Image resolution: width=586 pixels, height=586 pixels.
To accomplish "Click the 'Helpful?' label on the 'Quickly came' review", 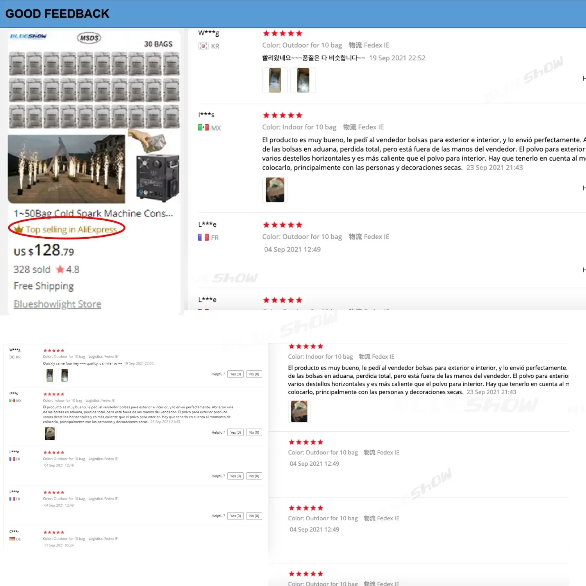I will point(218,374).
